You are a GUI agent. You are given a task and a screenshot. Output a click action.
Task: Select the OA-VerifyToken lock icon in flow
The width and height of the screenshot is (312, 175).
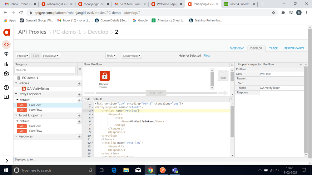[x=105, y=76]
